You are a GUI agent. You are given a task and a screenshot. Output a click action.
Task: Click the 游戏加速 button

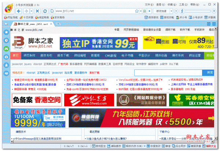[x=161, y=11]
